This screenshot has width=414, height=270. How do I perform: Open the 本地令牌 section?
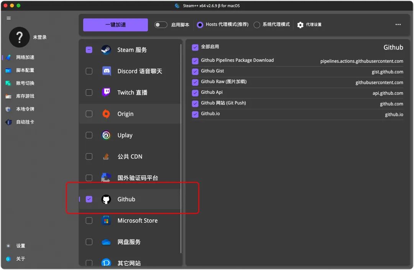[x=25, y=109]
